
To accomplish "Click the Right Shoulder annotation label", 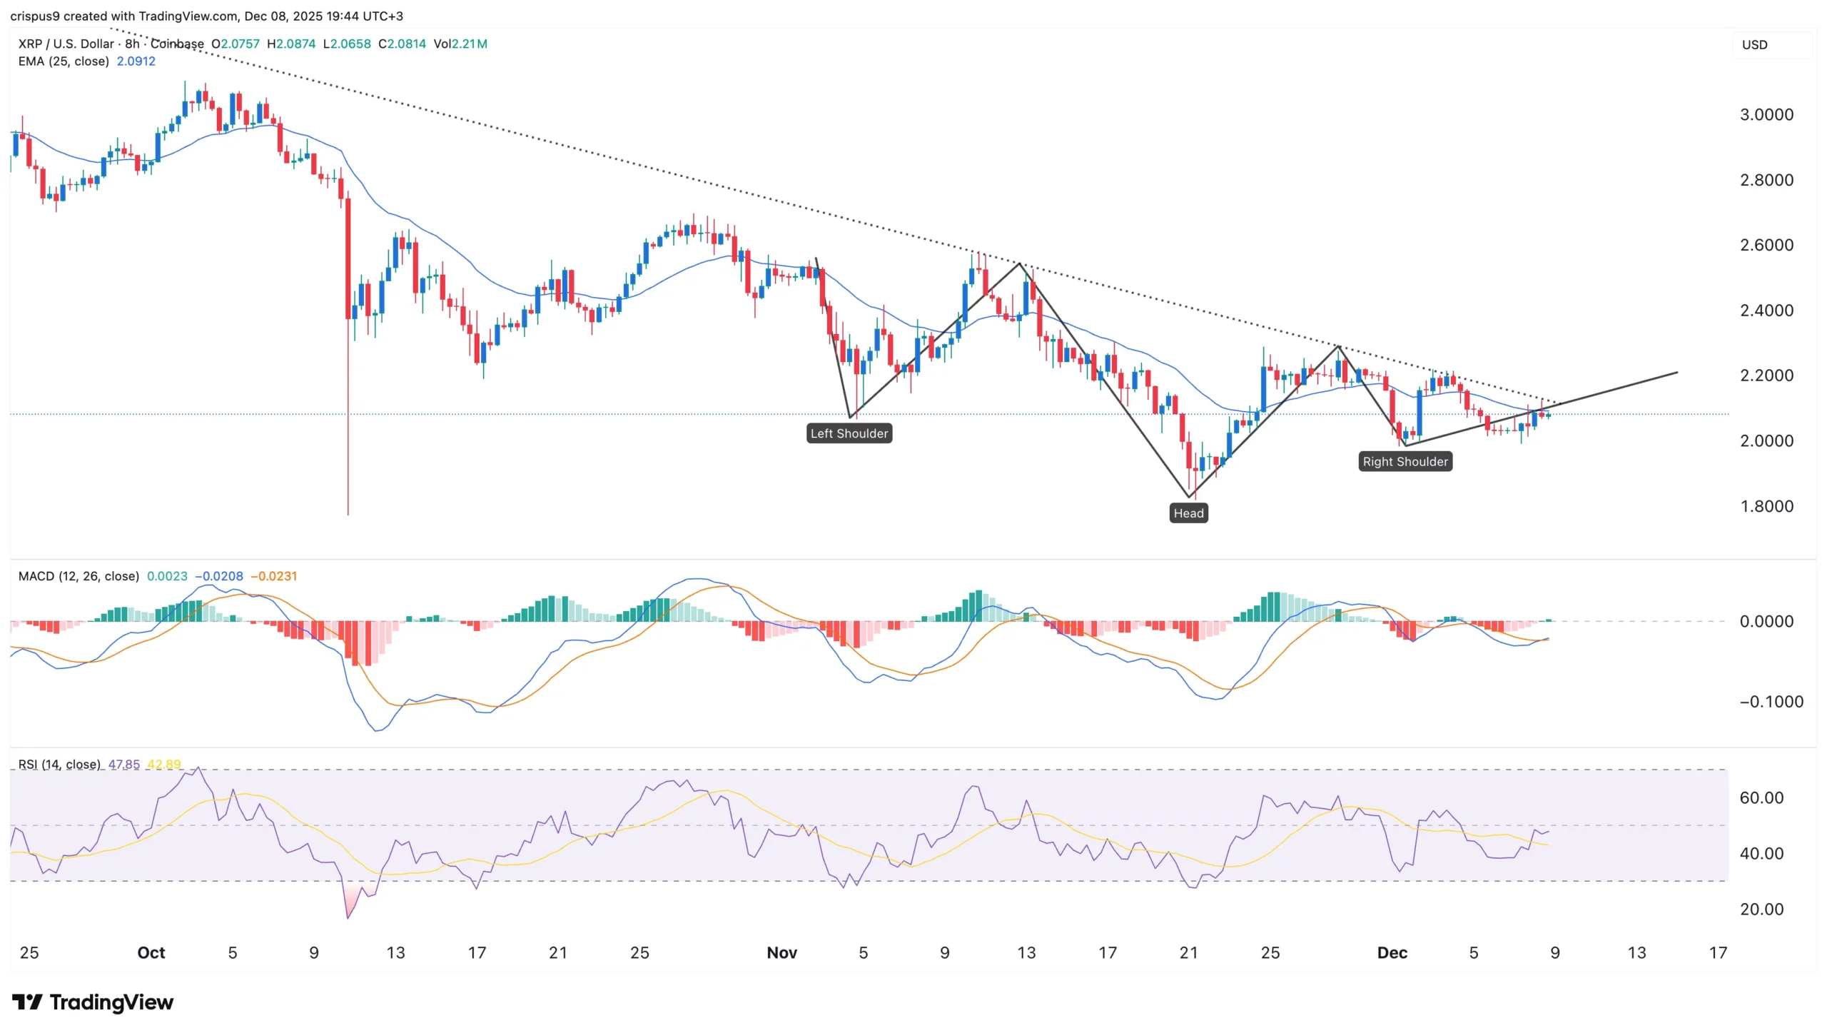I will [1405, 462].
